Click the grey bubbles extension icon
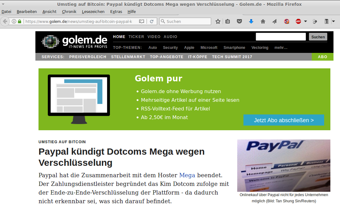 (x=315, y=21)
